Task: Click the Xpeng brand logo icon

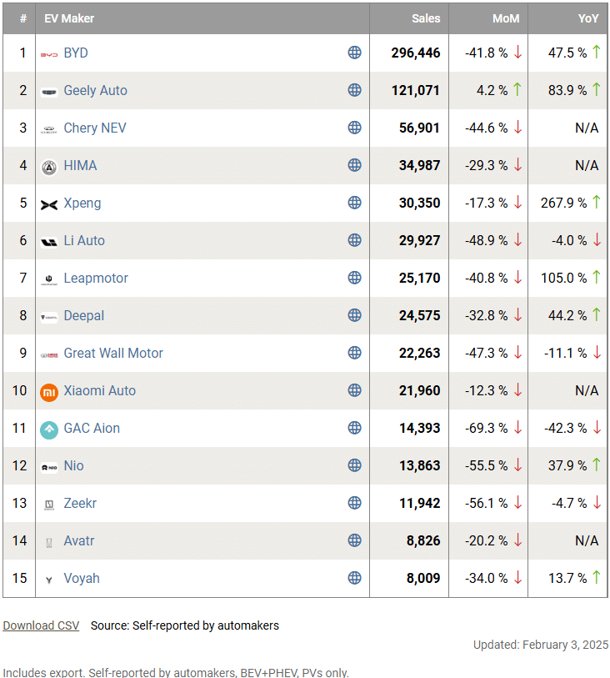Action: 49,203
